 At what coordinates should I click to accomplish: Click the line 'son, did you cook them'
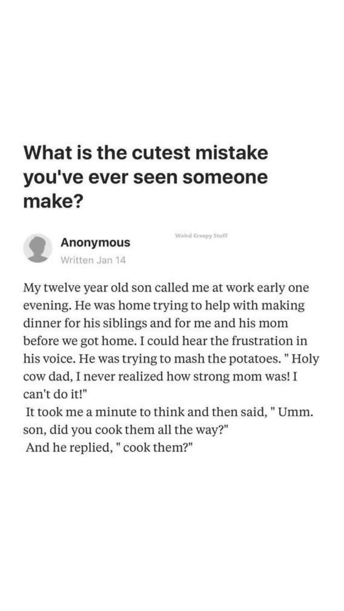point(126,430)
